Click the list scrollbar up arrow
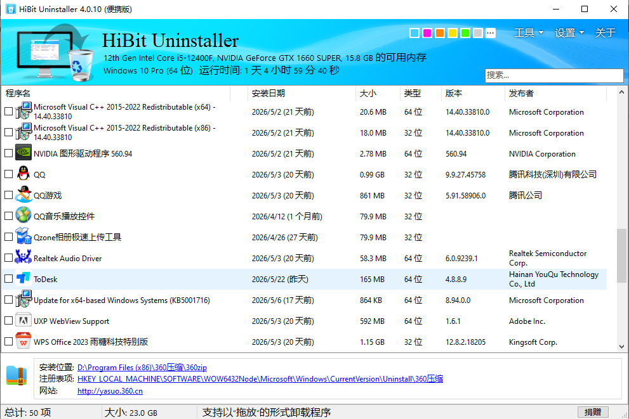The height and width of the screenshot is (419, 629). point(621,92)
